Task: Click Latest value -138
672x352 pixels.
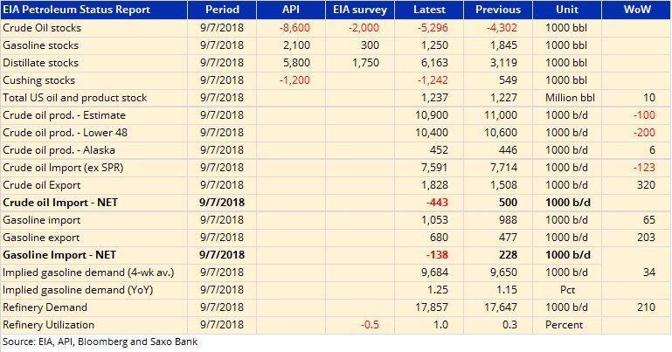Action: 437,255
